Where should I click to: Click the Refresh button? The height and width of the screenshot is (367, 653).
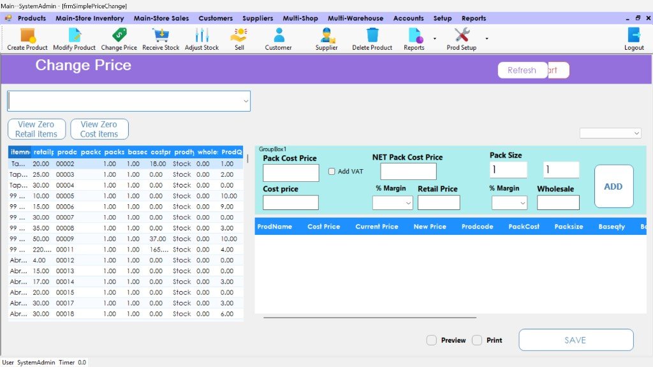coord(523,70)
